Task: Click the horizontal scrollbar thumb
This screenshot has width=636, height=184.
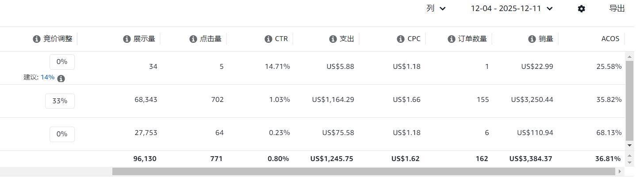Action: point(363,171)
